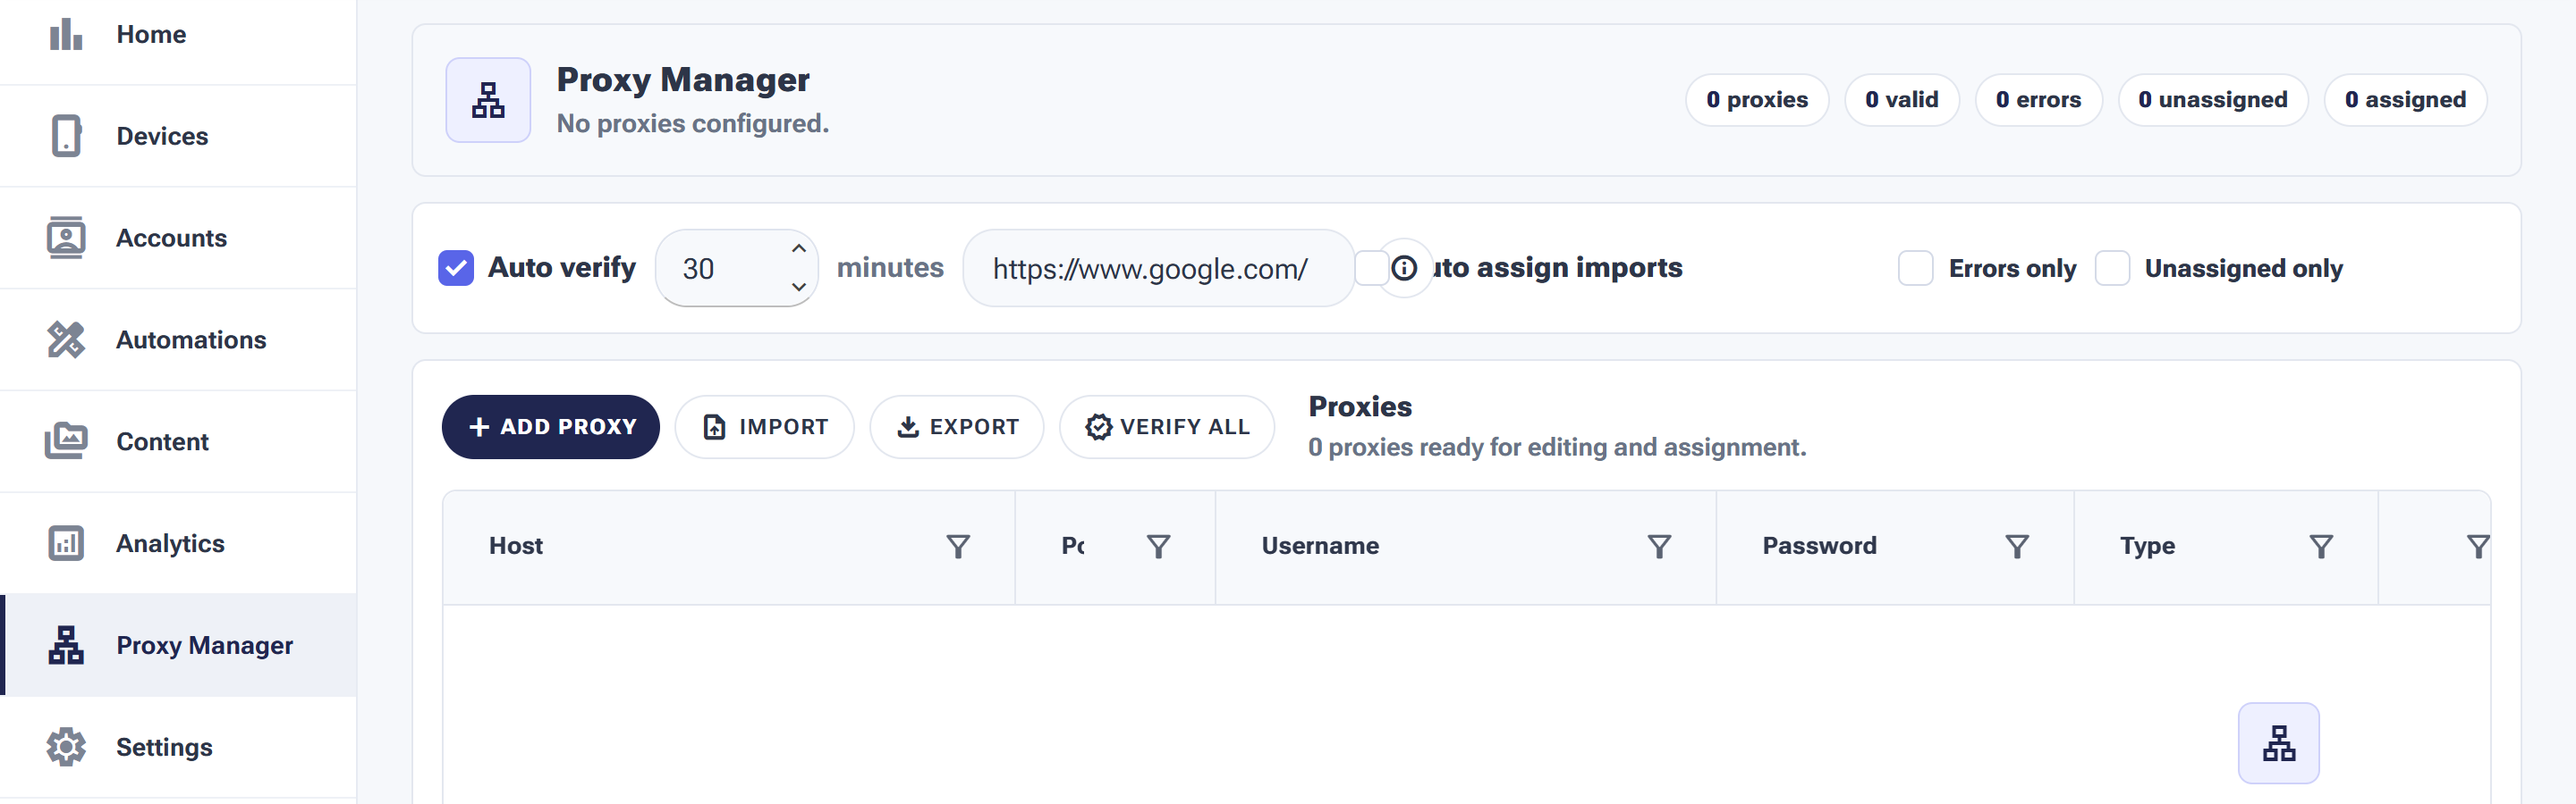Click the Devices phone icon

[66, 136]
